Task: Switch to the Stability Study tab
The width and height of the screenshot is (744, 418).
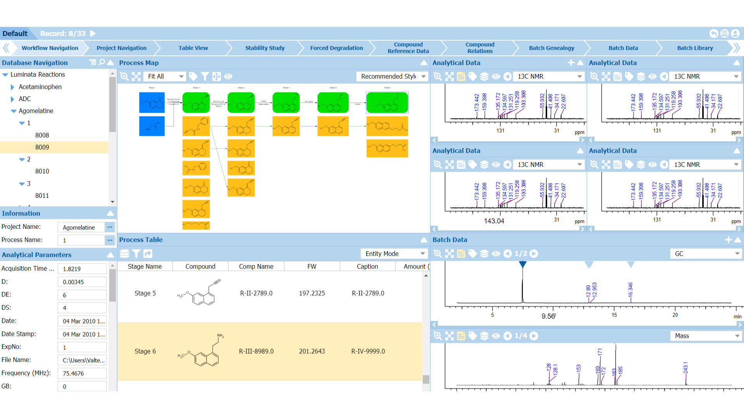Action: [265, 48]
